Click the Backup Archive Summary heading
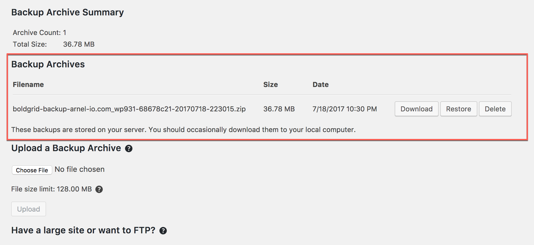 (x=68, y=12)
